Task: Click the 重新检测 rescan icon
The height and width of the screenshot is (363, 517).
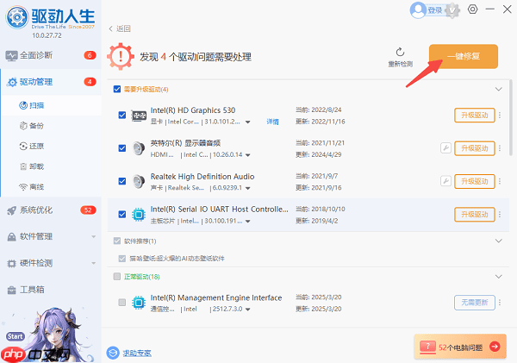Action: pos(400,53)
